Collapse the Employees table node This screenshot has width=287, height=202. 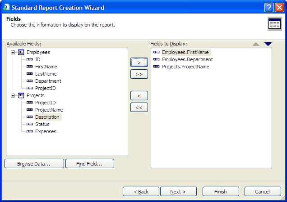tap(13, 53)
